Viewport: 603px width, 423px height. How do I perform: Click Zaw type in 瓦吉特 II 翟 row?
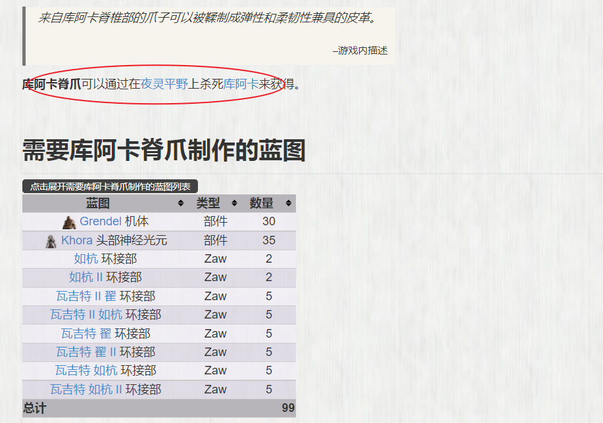[x=216, y=296]
